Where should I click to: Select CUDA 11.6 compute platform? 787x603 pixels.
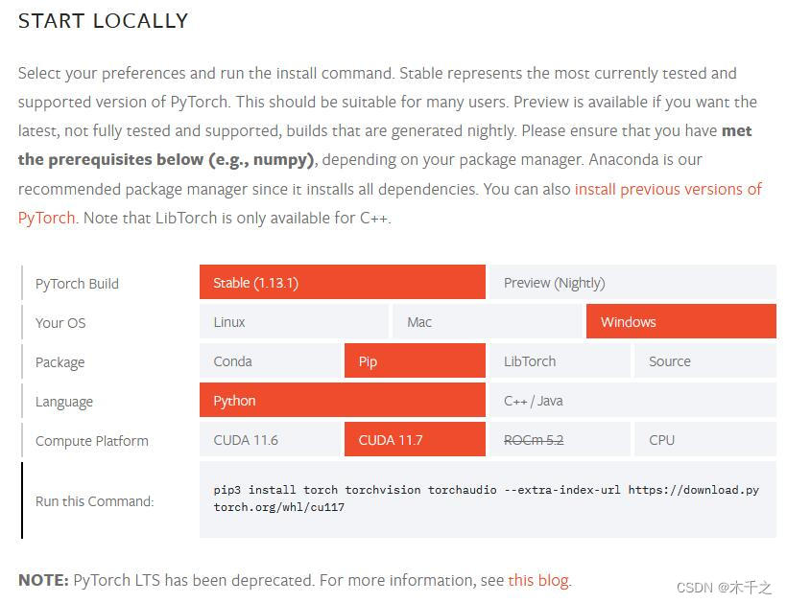point(270,440)
